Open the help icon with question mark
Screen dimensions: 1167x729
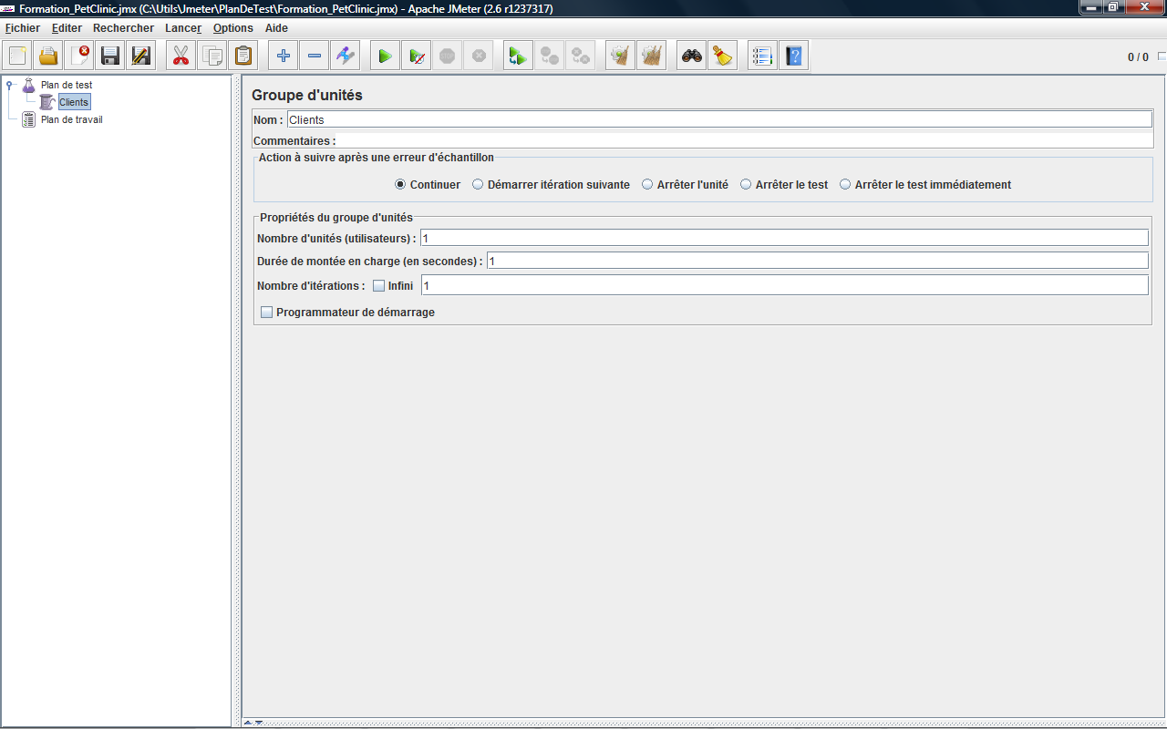(x=793, y=56)
